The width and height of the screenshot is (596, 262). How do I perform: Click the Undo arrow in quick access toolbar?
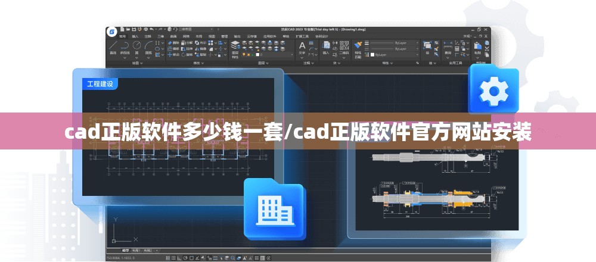(151, 29)
